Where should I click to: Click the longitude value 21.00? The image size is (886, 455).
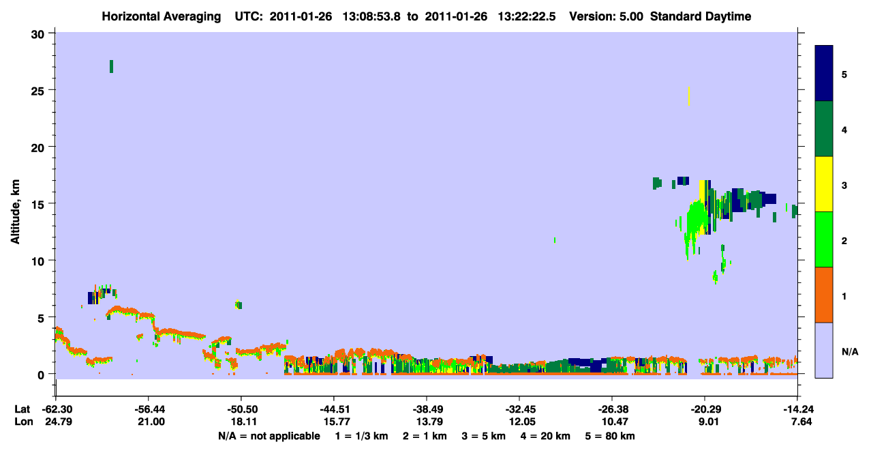151,422
